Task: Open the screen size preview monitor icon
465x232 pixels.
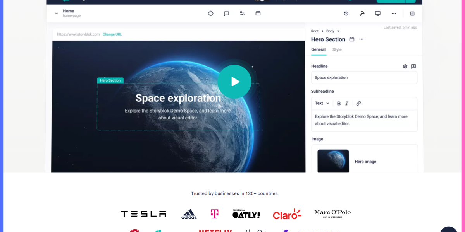Action: point(377,13)
